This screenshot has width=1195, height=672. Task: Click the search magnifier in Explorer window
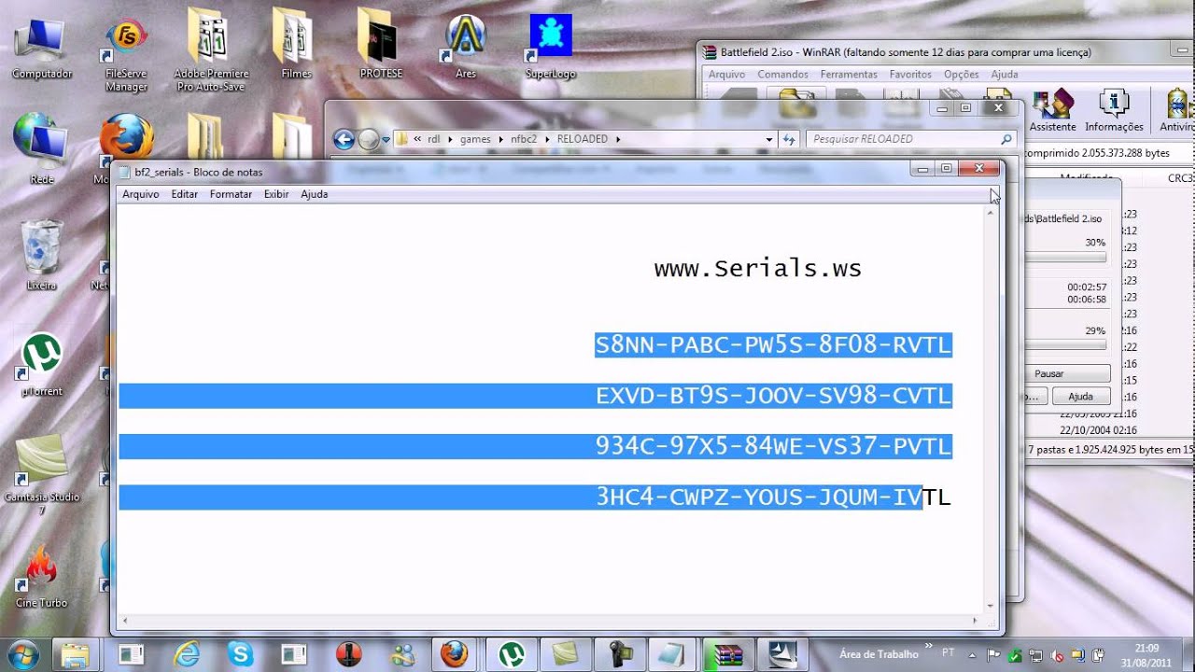coord(1005,139)
